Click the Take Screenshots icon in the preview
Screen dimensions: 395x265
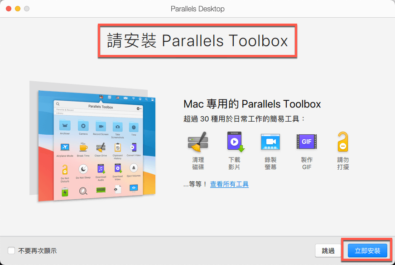[118, 127]
